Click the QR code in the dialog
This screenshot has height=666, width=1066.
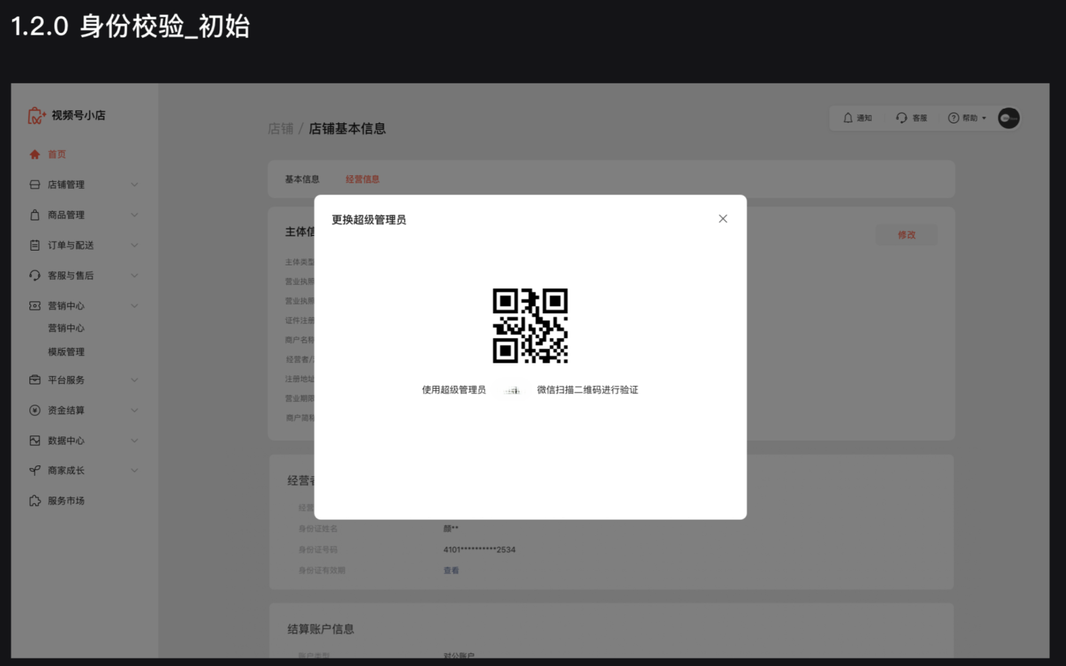530,325
